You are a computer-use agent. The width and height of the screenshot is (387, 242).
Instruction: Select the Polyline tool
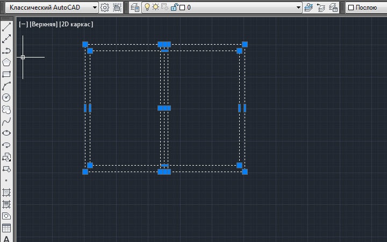pos(6,51)
